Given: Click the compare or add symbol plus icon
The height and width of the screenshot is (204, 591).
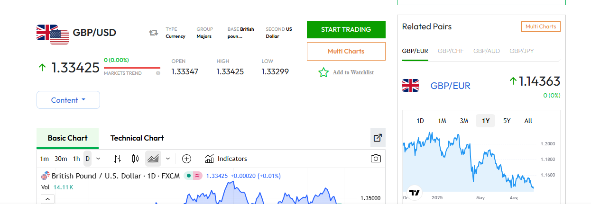Looking at the screenshot, I should pos(186,159).
